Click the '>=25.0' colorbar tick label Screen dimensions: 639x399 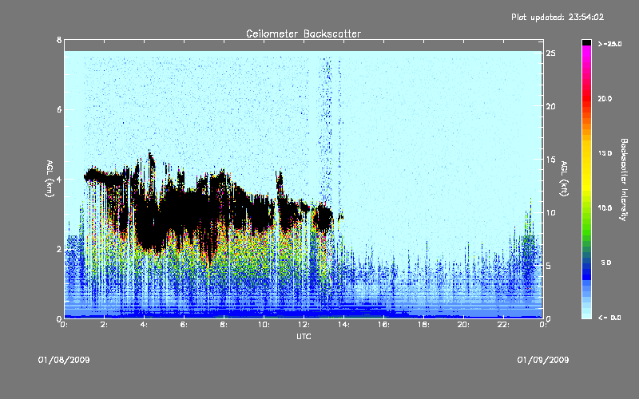click(609, 44)
